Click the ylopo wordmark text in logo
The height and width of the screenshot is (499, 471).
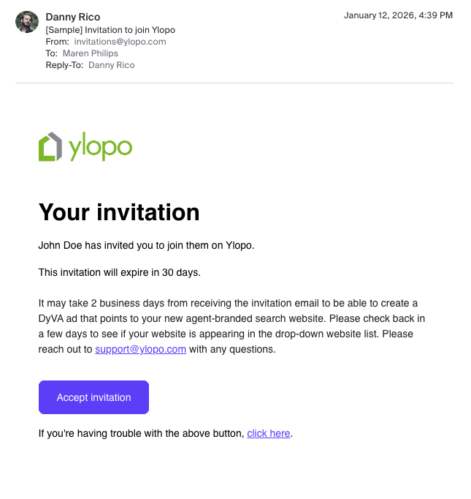tap(100, 147)
